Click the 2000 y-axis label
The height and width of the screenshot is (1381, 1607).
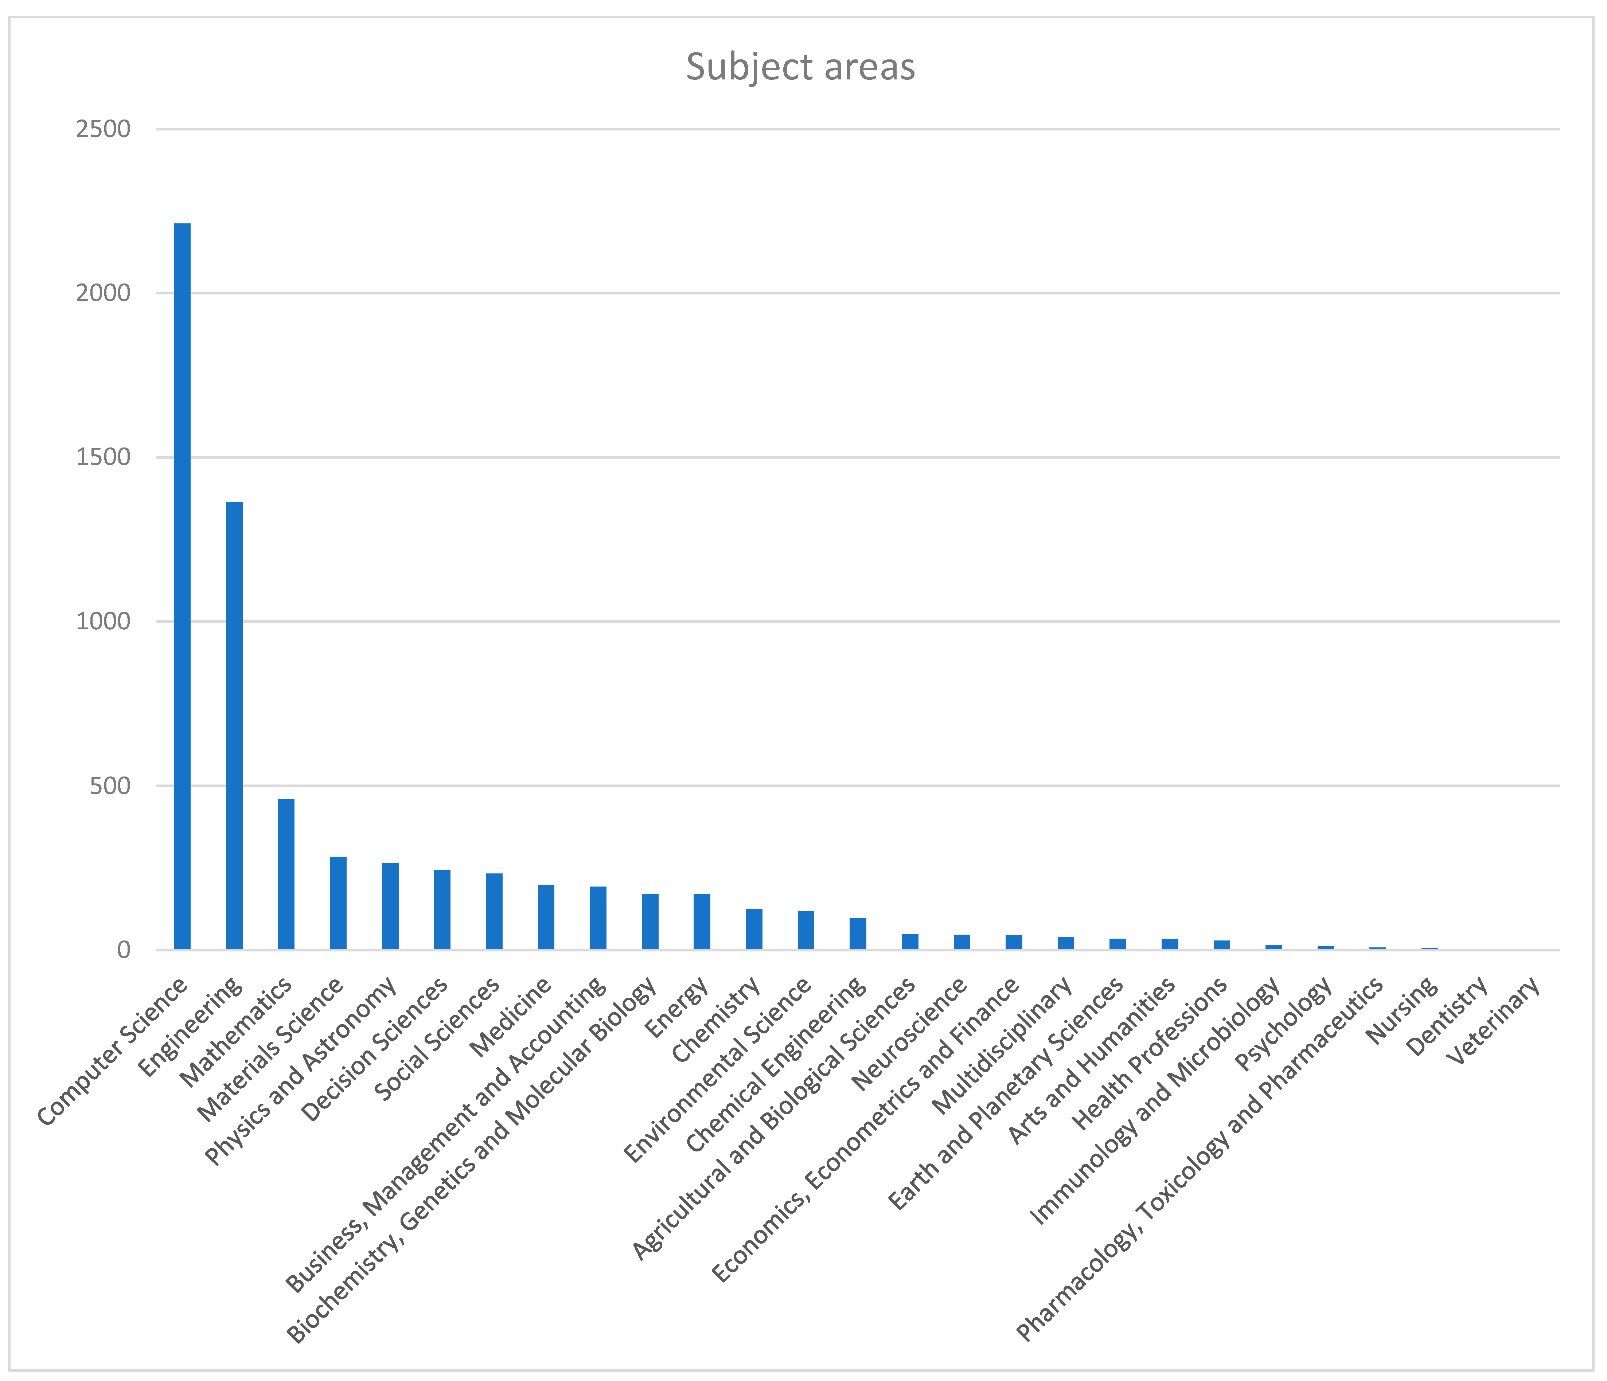[x=103, y=293]
